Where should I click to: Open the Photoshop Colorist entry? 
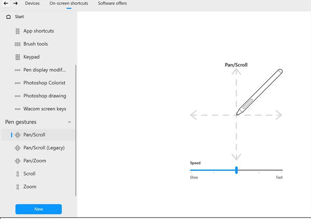44,83
